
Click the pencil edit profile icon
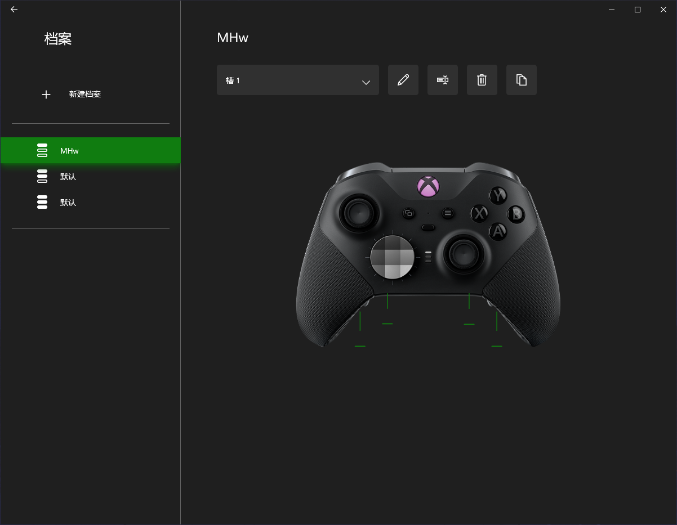click(x=403, y=80)
